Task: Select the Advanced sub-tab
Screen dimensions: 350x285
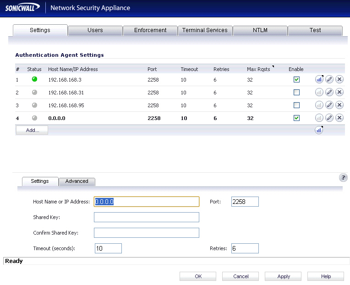Action: coord(77,181)
